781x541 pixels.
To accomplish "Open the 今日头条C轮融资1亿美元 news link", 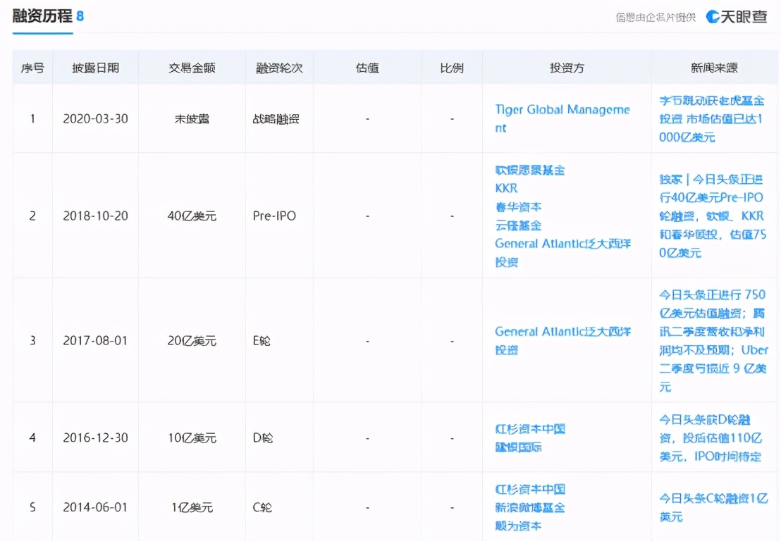I will [x=712, y=507].
